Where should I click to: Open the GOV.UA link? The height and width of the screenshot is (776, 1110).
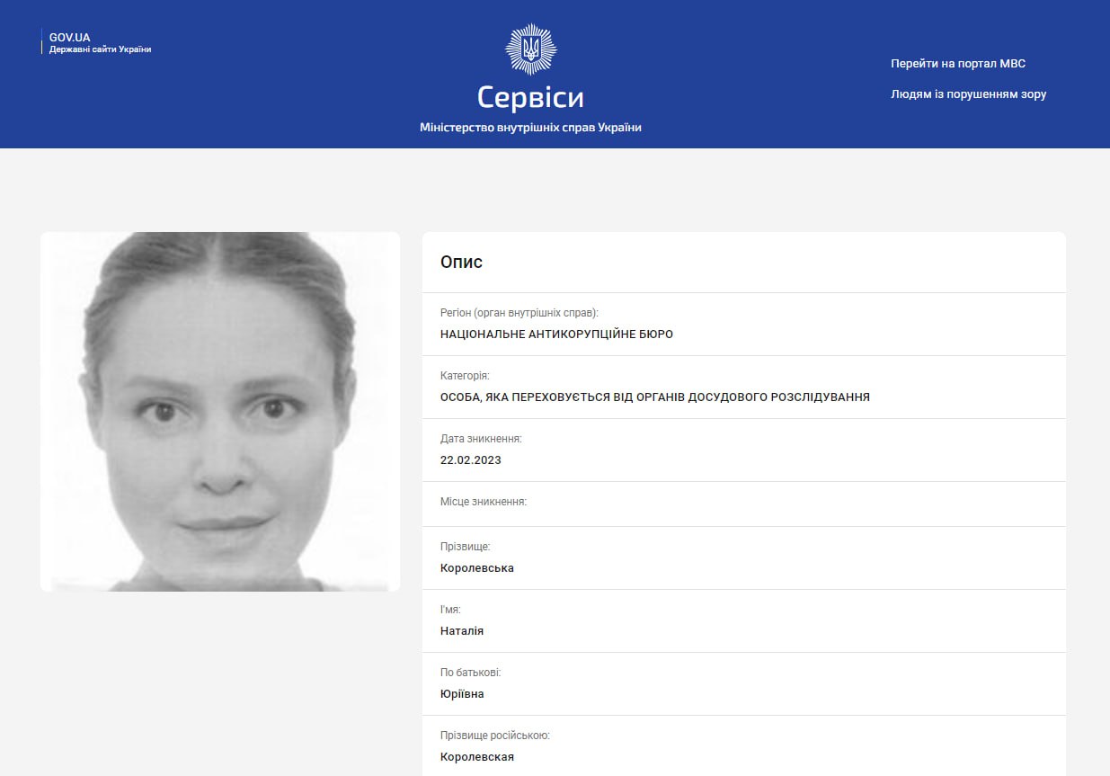[x=69, y=38]
